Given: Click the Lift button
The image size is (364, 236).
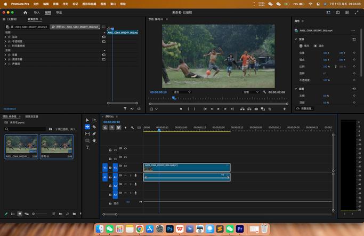Looking at the screenshot, I should pos(242,109).
